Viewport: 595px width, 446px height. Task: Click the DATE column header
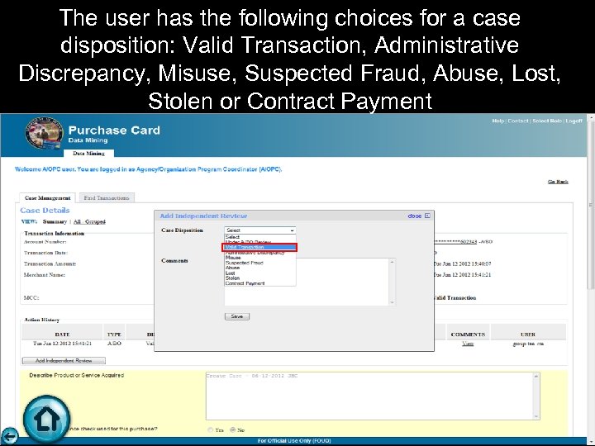pyautogui.click(x=62, y=334)
